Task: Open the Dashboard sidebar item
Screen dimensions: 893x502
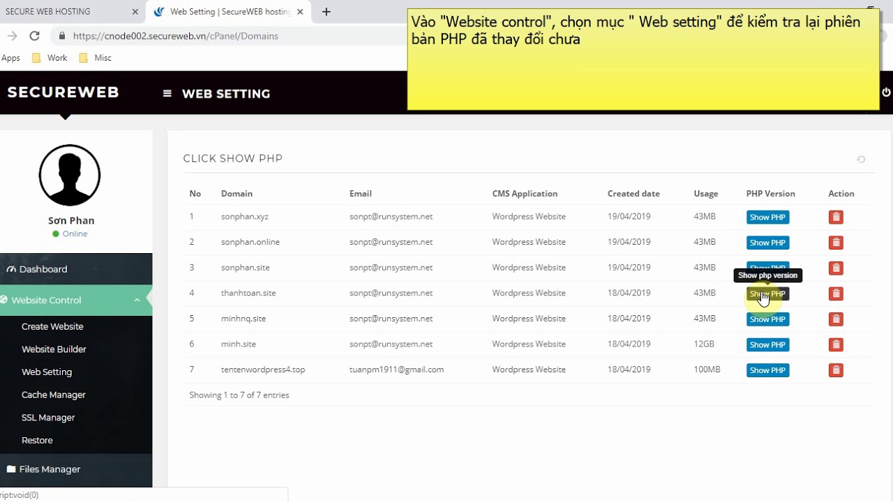Action: tap(76, 269)
